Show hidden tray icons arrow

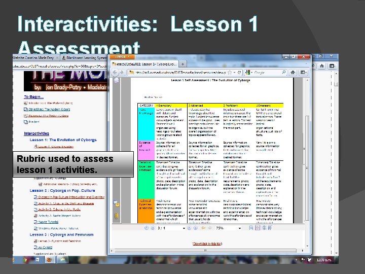[x=296, y=260]
